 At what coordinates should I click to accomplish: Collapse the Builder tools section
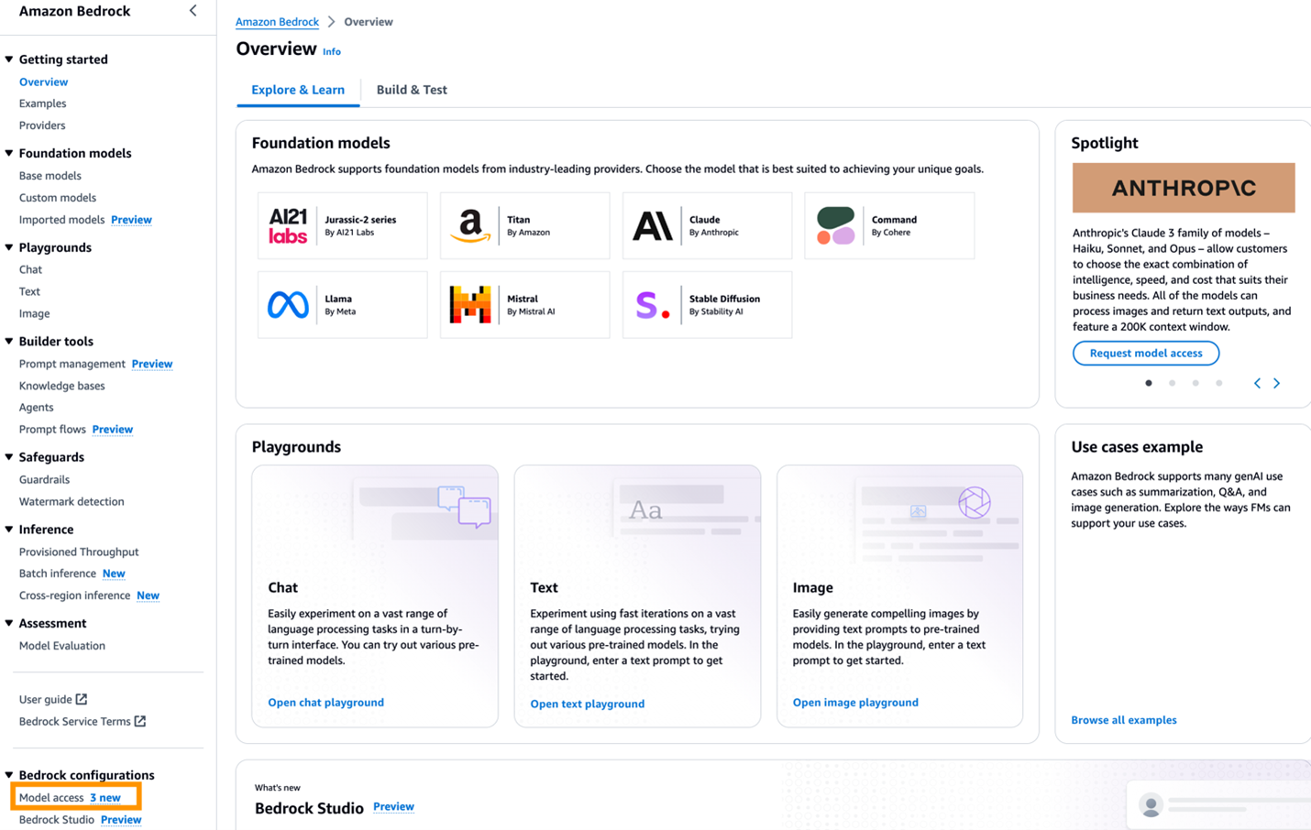[x=9, y=341]
